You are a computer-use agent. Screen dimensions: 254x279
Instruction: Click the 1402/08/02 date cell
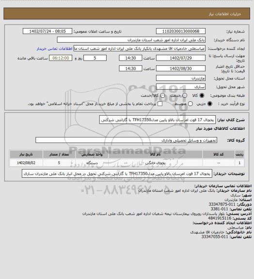(x=26, y=163)
